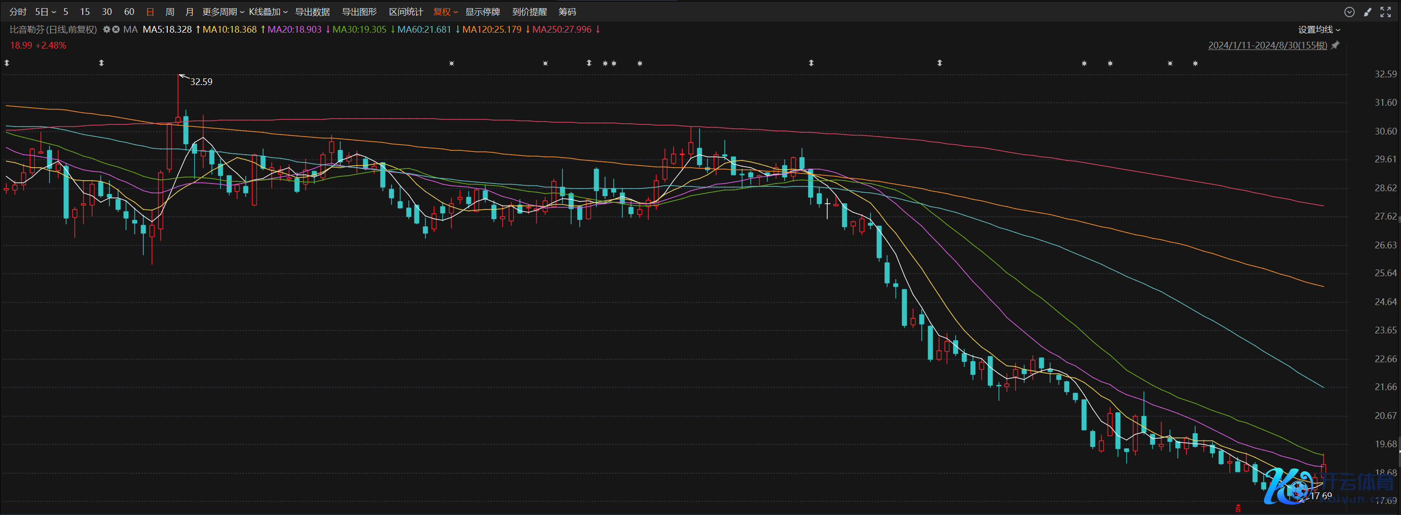Click the 23.65 price axis label
Image resolution: width=1401 pixels, height=515 pixels.
1385,331
